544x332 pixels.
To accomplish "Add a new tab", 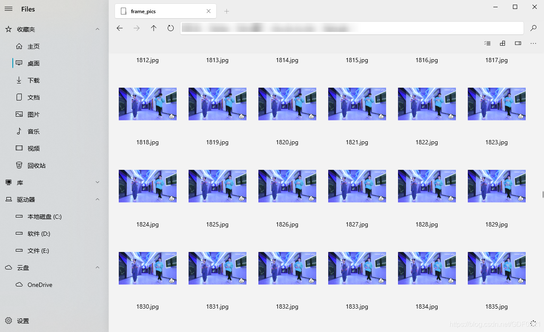I will pyautogui.click(x=226, y=11).
